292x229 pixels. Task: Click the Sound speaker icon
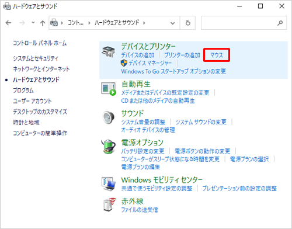pos(109,117)
